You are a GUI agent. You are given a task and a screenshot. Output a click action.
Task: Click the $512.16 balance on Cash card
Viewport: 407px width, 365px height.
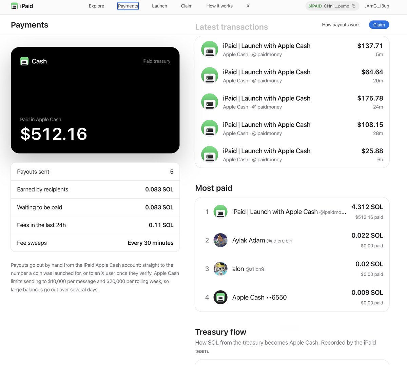coord(54,134)
